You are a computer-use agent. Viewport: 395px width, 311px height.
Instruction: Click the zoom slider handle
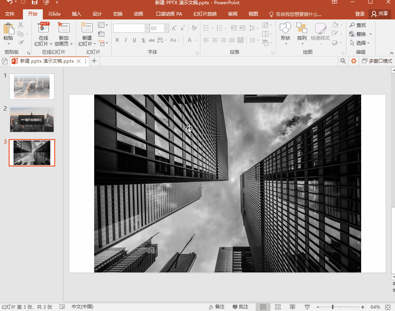tap(332, 307)
